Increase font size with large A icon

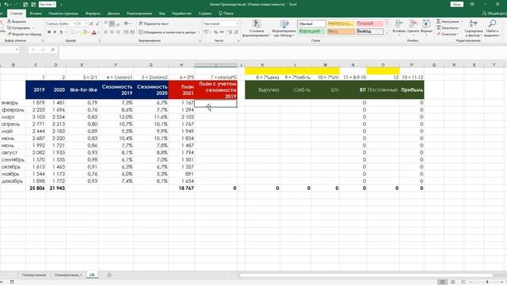pos(92,24)
